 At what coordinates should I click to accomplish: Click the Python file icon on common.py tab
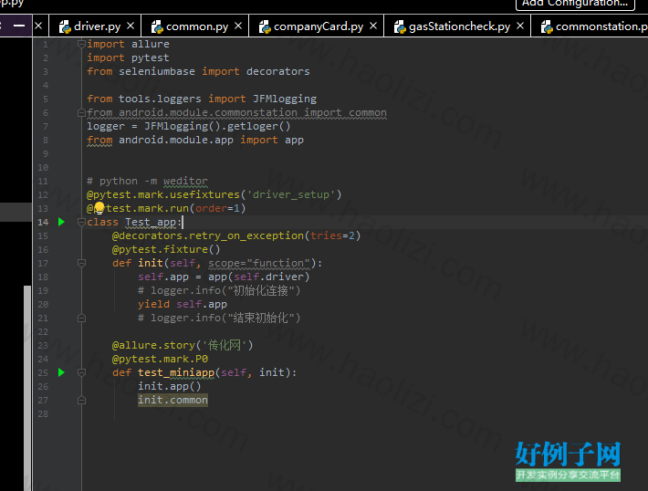click(x=157, y=26)
